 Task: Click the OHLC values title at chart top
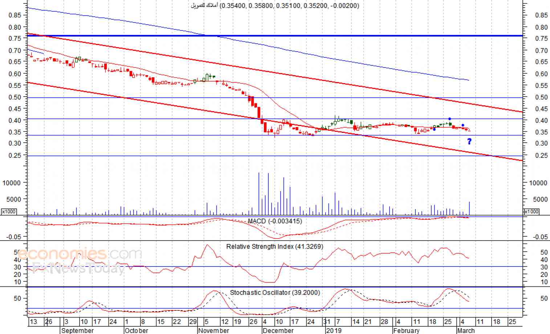point(275,5)
